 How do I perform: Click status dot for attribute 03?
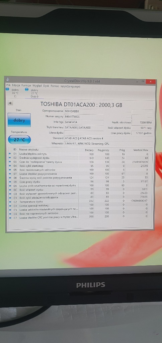click(10, 162)
